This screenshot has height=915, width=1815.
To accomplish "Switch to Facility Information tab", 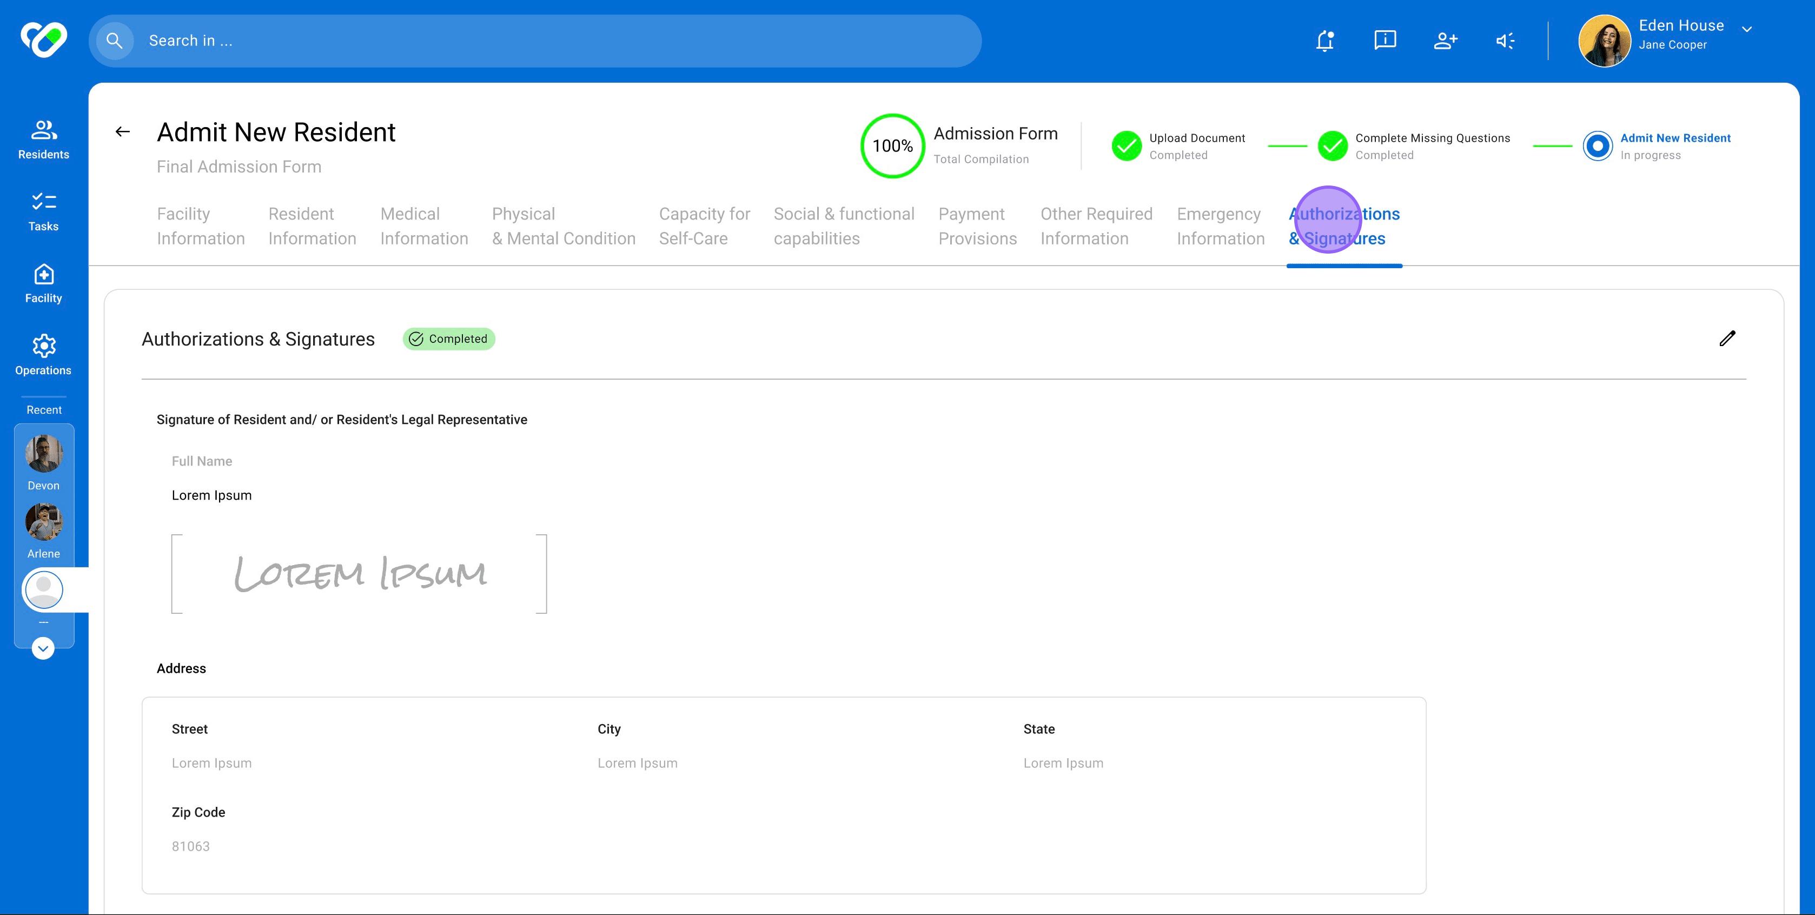I will [201, 226].
